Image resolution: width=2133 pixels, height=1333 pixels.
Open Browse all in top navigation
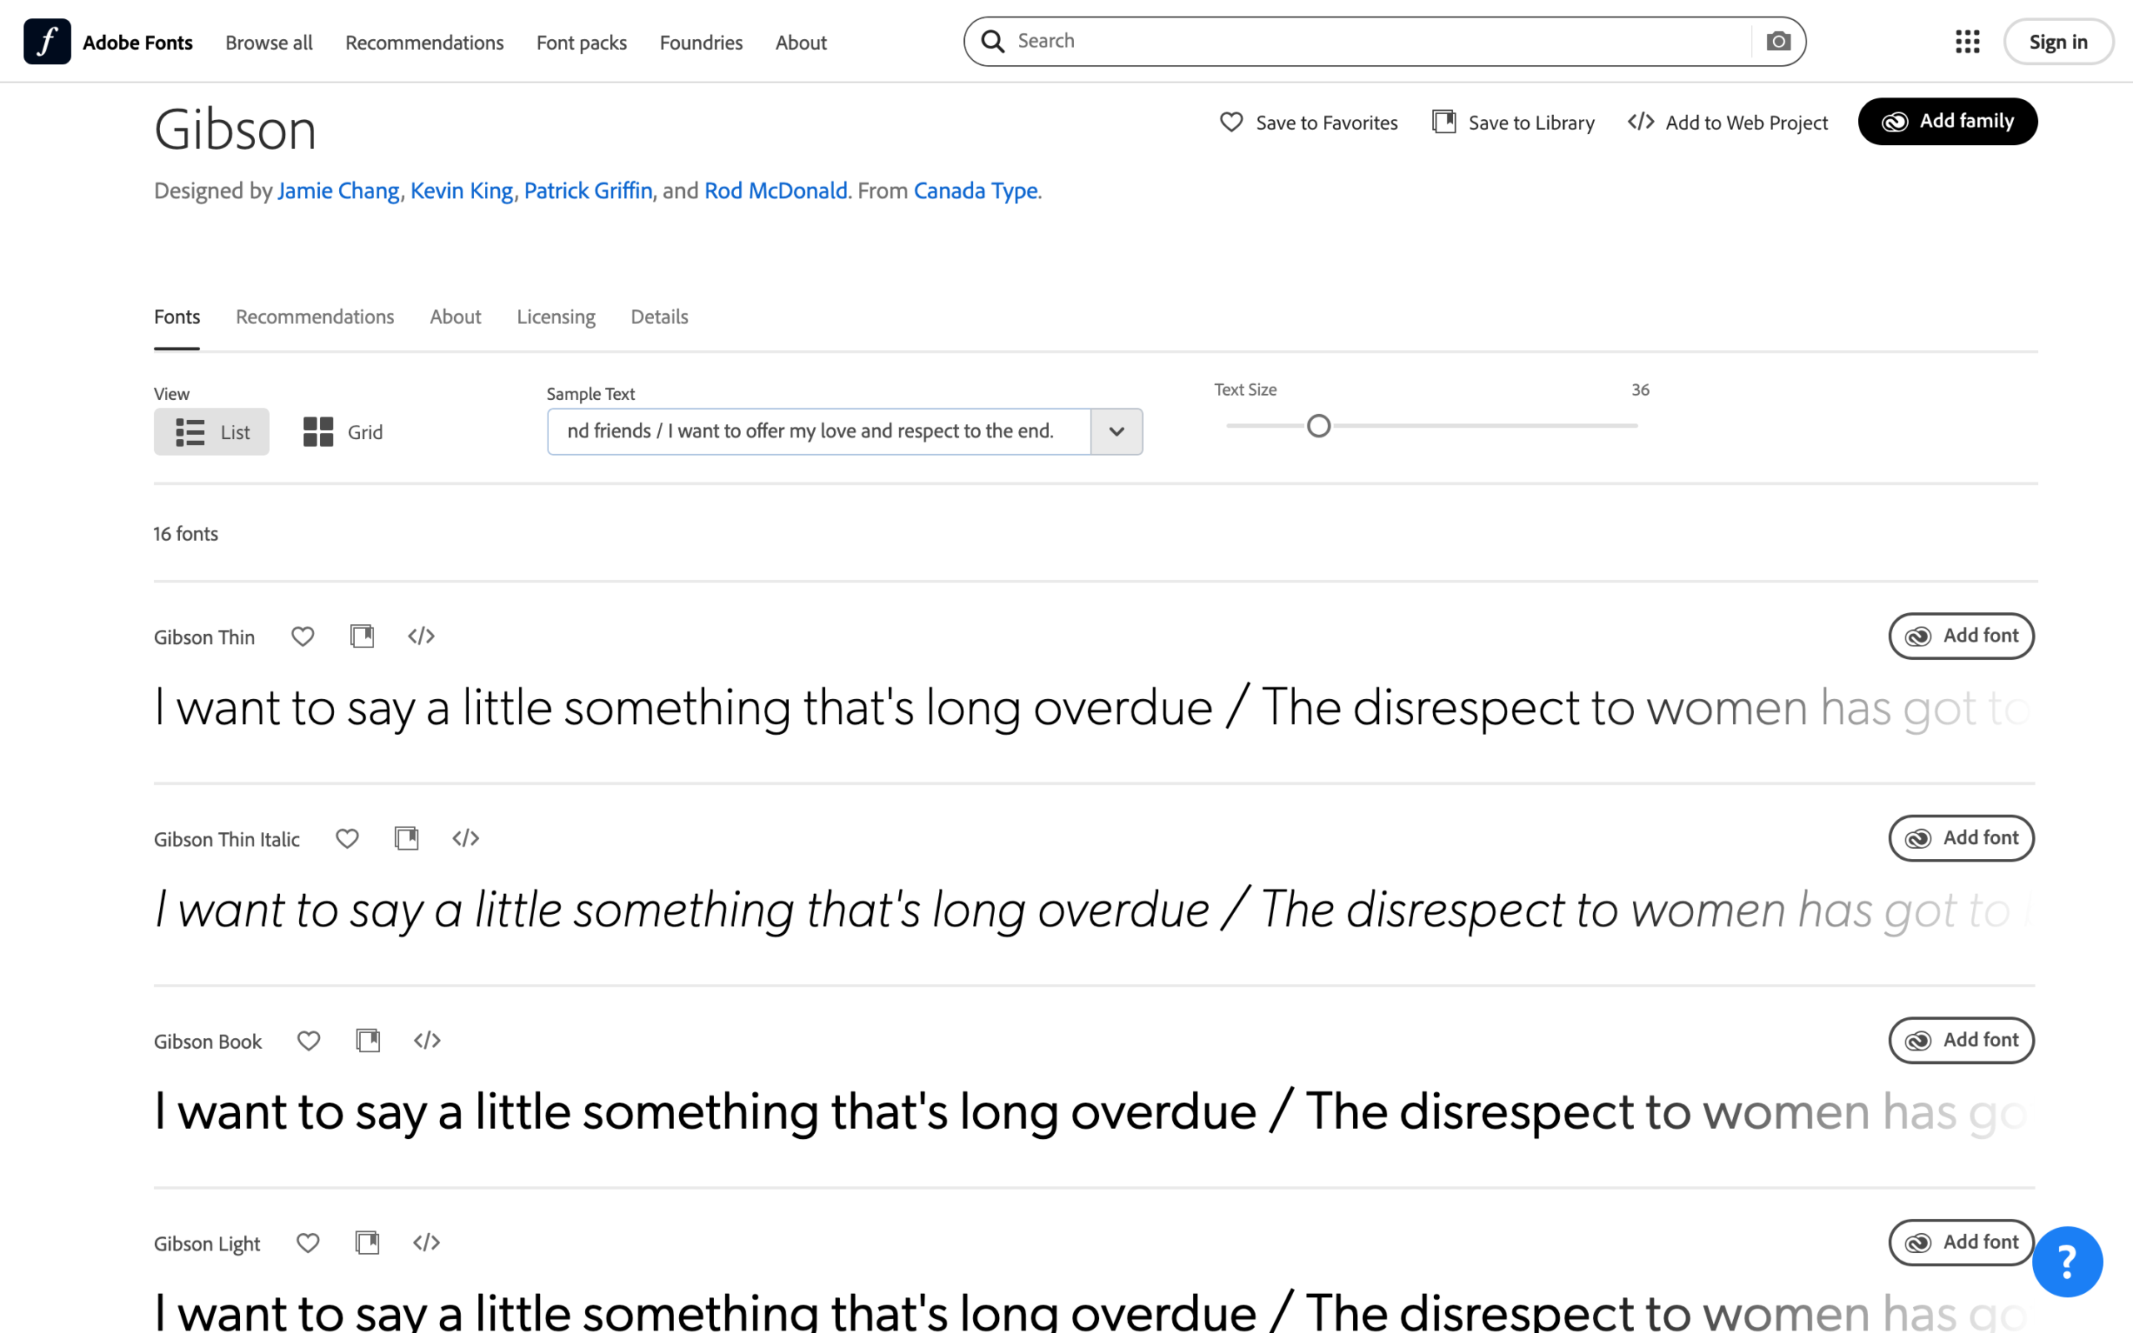[269, 42]
